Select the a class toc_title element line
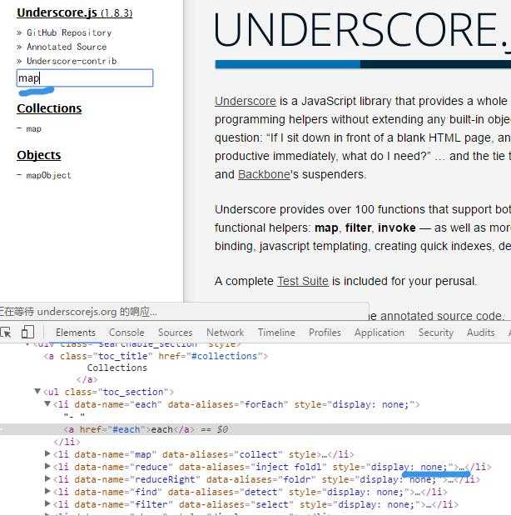The width and height of the screenshot is (511, 516). [156, 356]
